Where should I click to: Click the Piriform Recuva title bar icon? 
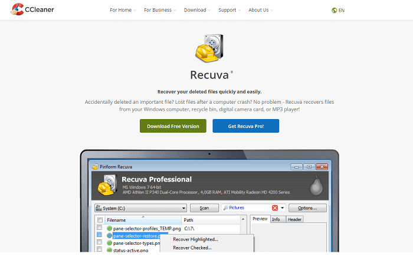[95, 167]
